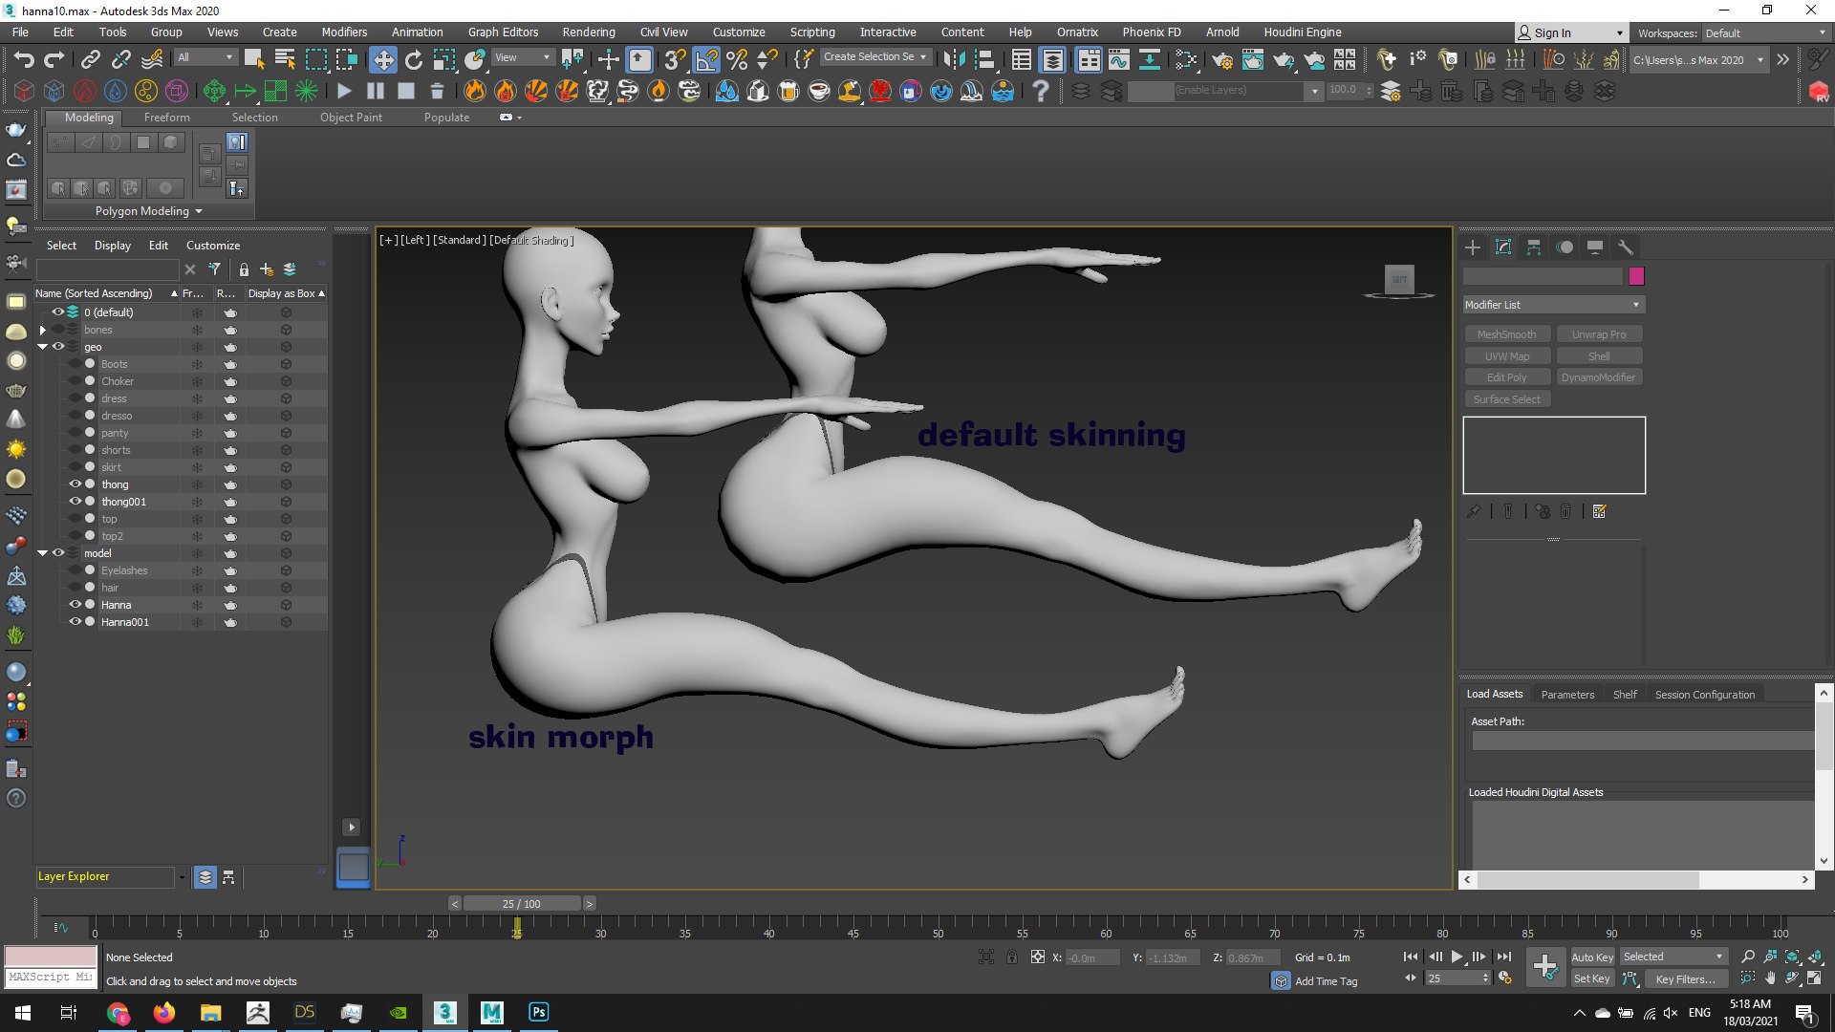
Task: Click Configure Modifier Sets icon
Action: point(1599,511)
